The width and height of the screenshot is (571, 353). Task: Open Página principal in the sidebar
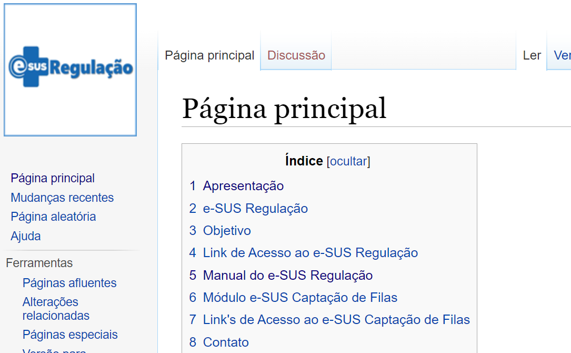53,178
